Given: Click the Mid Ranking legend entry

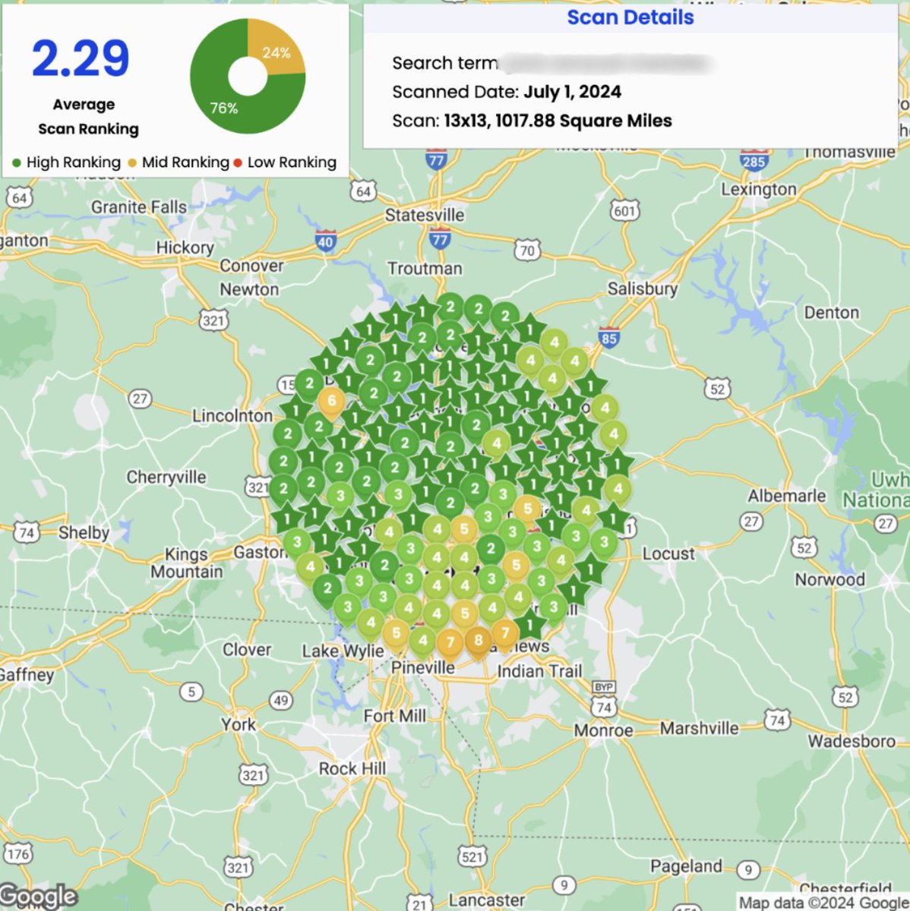Looking at the screenshot, I should coord(179,162).
